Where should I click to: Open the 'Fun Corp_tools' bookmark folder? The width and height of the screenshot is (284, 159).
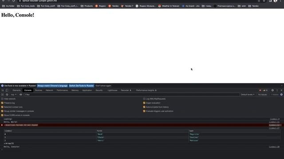[26, 6]
